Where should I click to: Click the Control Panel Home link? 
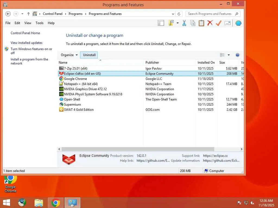pos(25,33)
